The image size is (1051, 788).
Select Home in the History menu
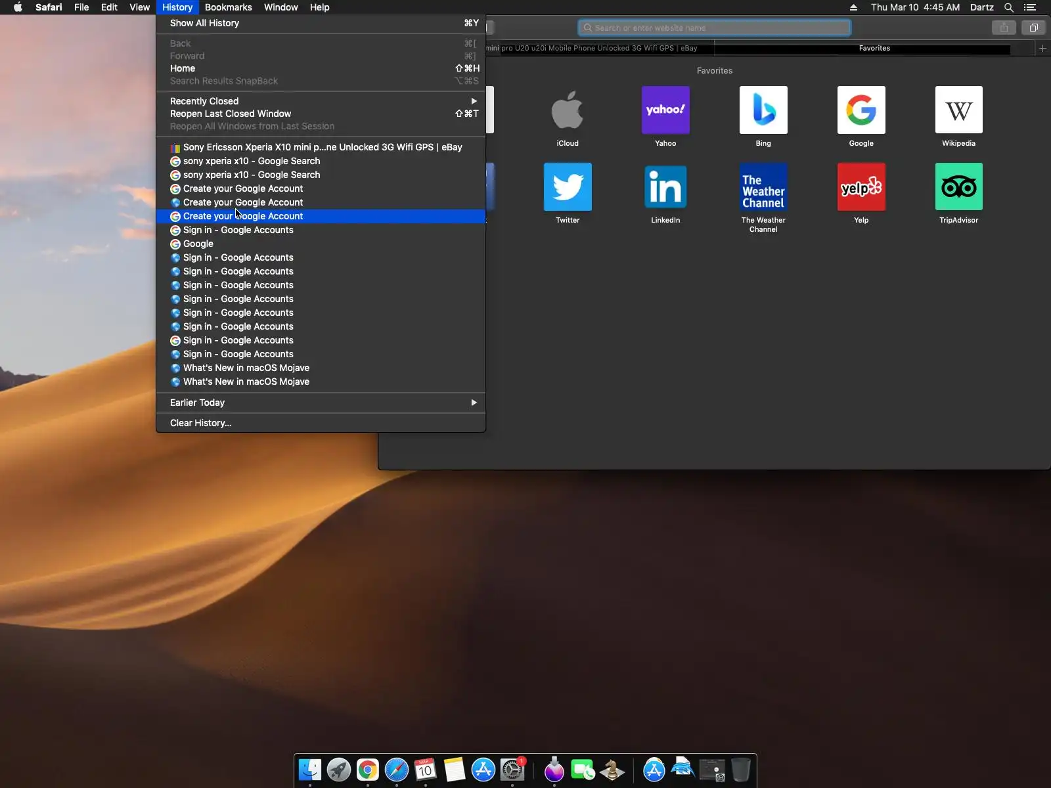321,68
